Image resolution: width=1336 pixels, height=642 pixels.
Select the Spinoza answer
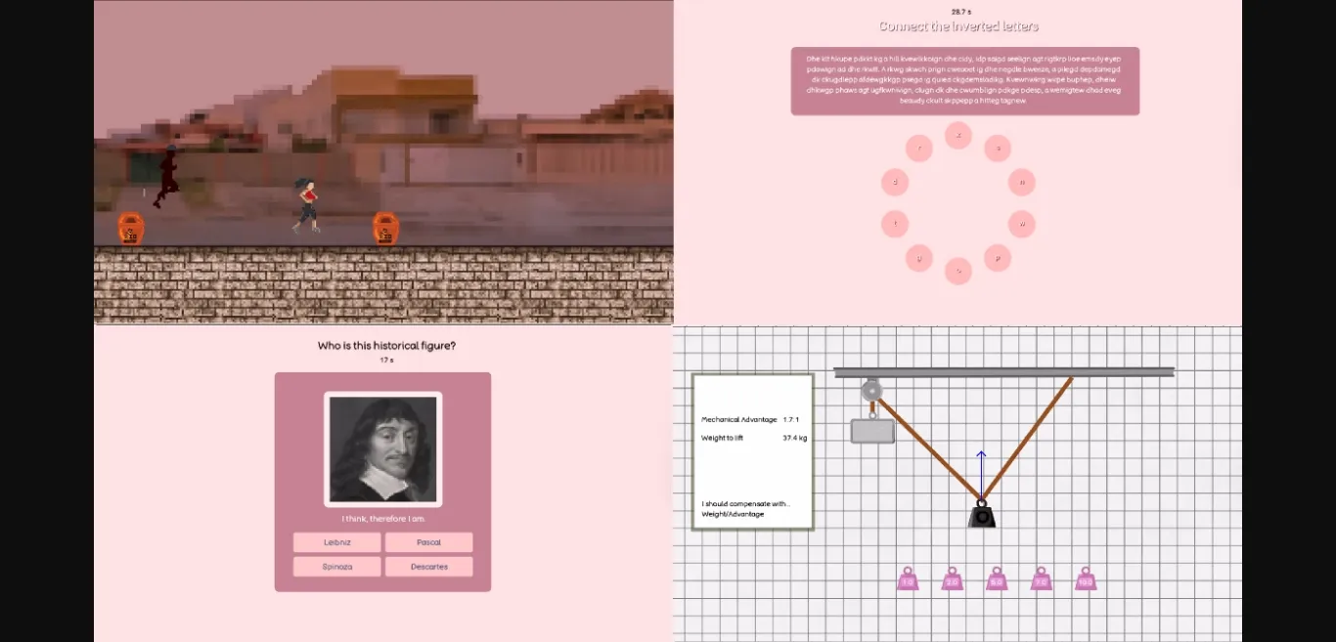coord(336,566)
